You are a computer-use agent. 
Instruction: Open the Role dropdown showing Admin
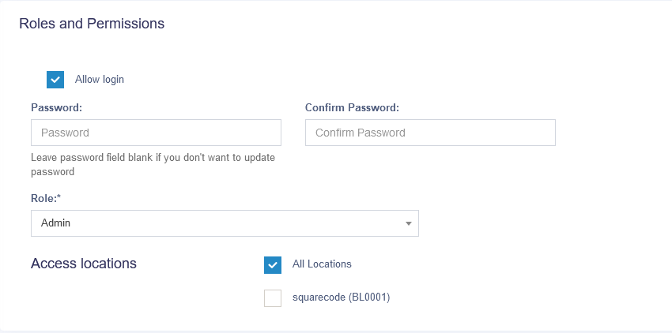pos(225,223)
